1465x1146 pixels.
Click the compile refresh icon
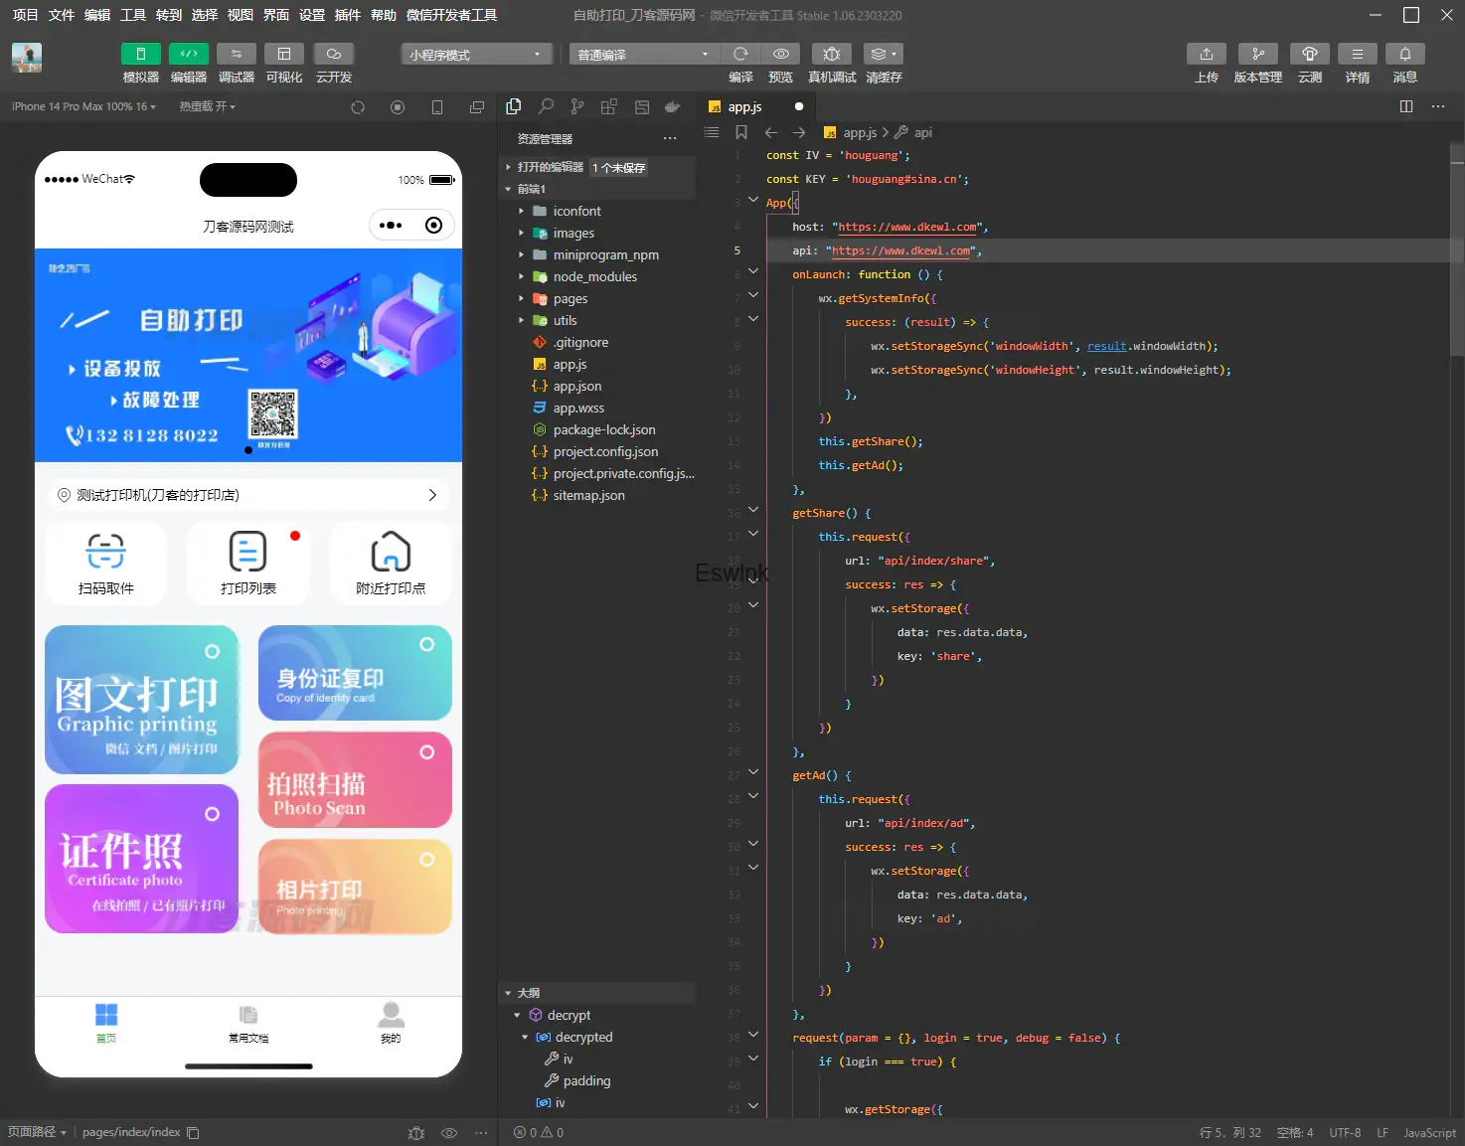740,54
